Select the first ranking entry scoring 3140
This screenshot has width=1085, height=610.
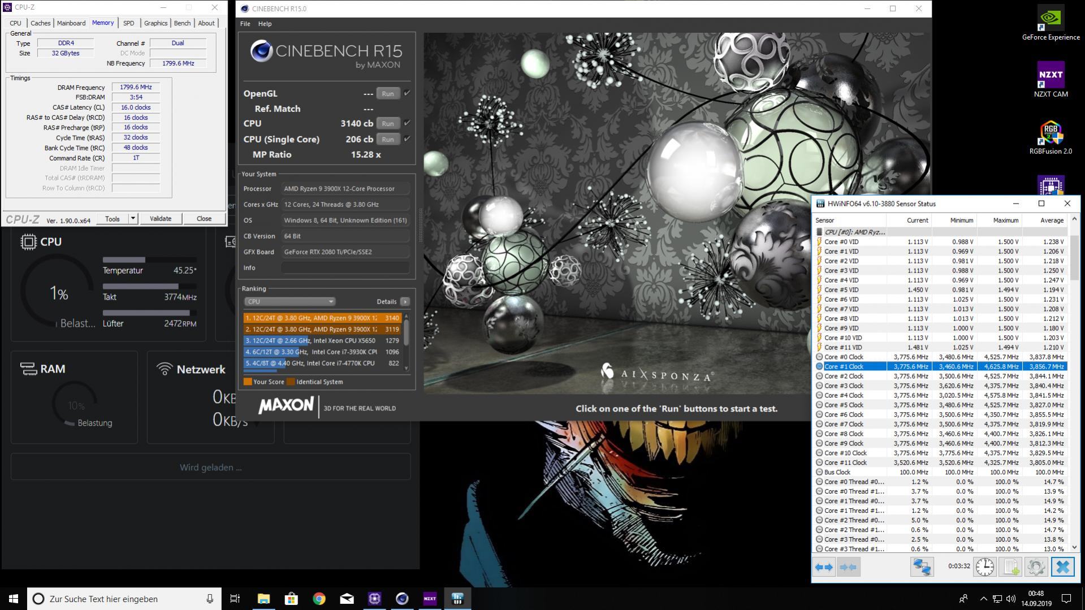point(322,318)
